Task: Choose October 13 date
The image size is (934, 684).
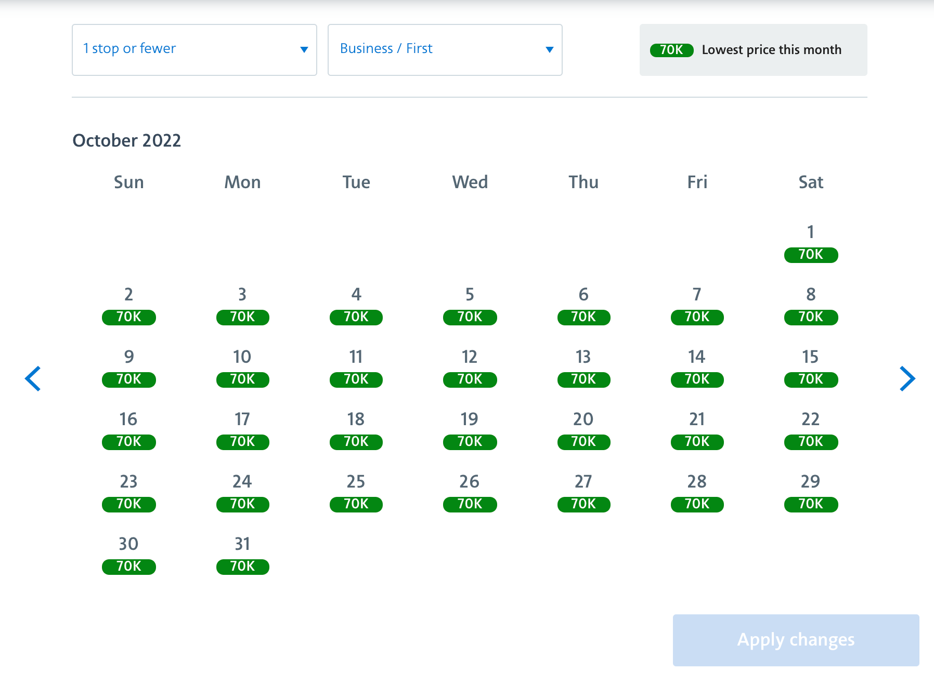Action: 583,367
